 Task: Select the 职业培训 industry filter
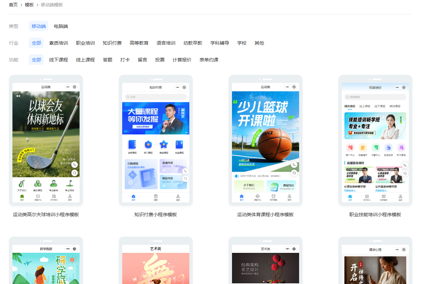[x=85, y=43]
